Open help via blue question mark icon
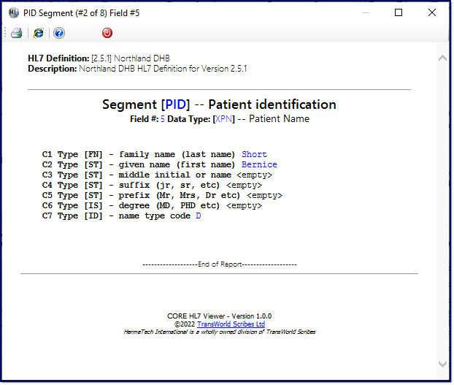Viewport: 454px width, 385px height. [59, 33]
